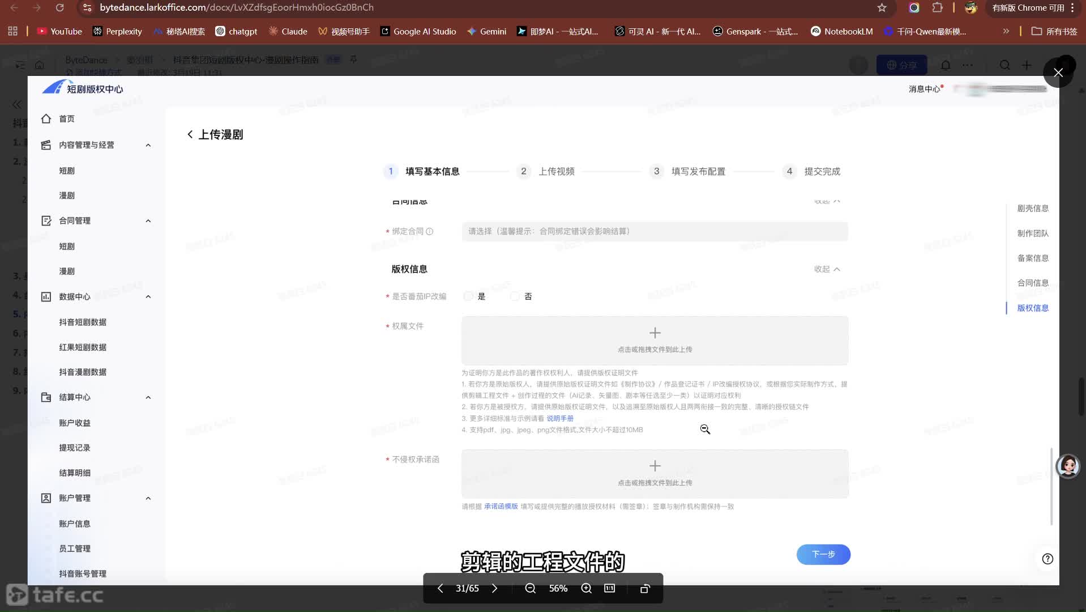Screen dimensions: 1086x612
Task: Open the help question mark icon
Action: click(x=1047, y=559)
